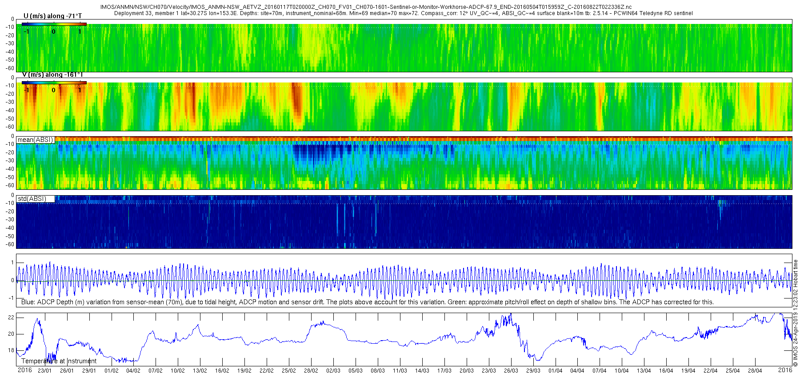Click the 08/03 date tick label

coord(378,371)
